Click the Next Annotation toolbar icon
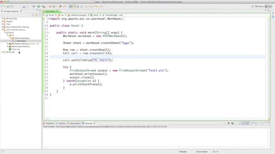This screenshot has height=154, width=275. point(86,6)
